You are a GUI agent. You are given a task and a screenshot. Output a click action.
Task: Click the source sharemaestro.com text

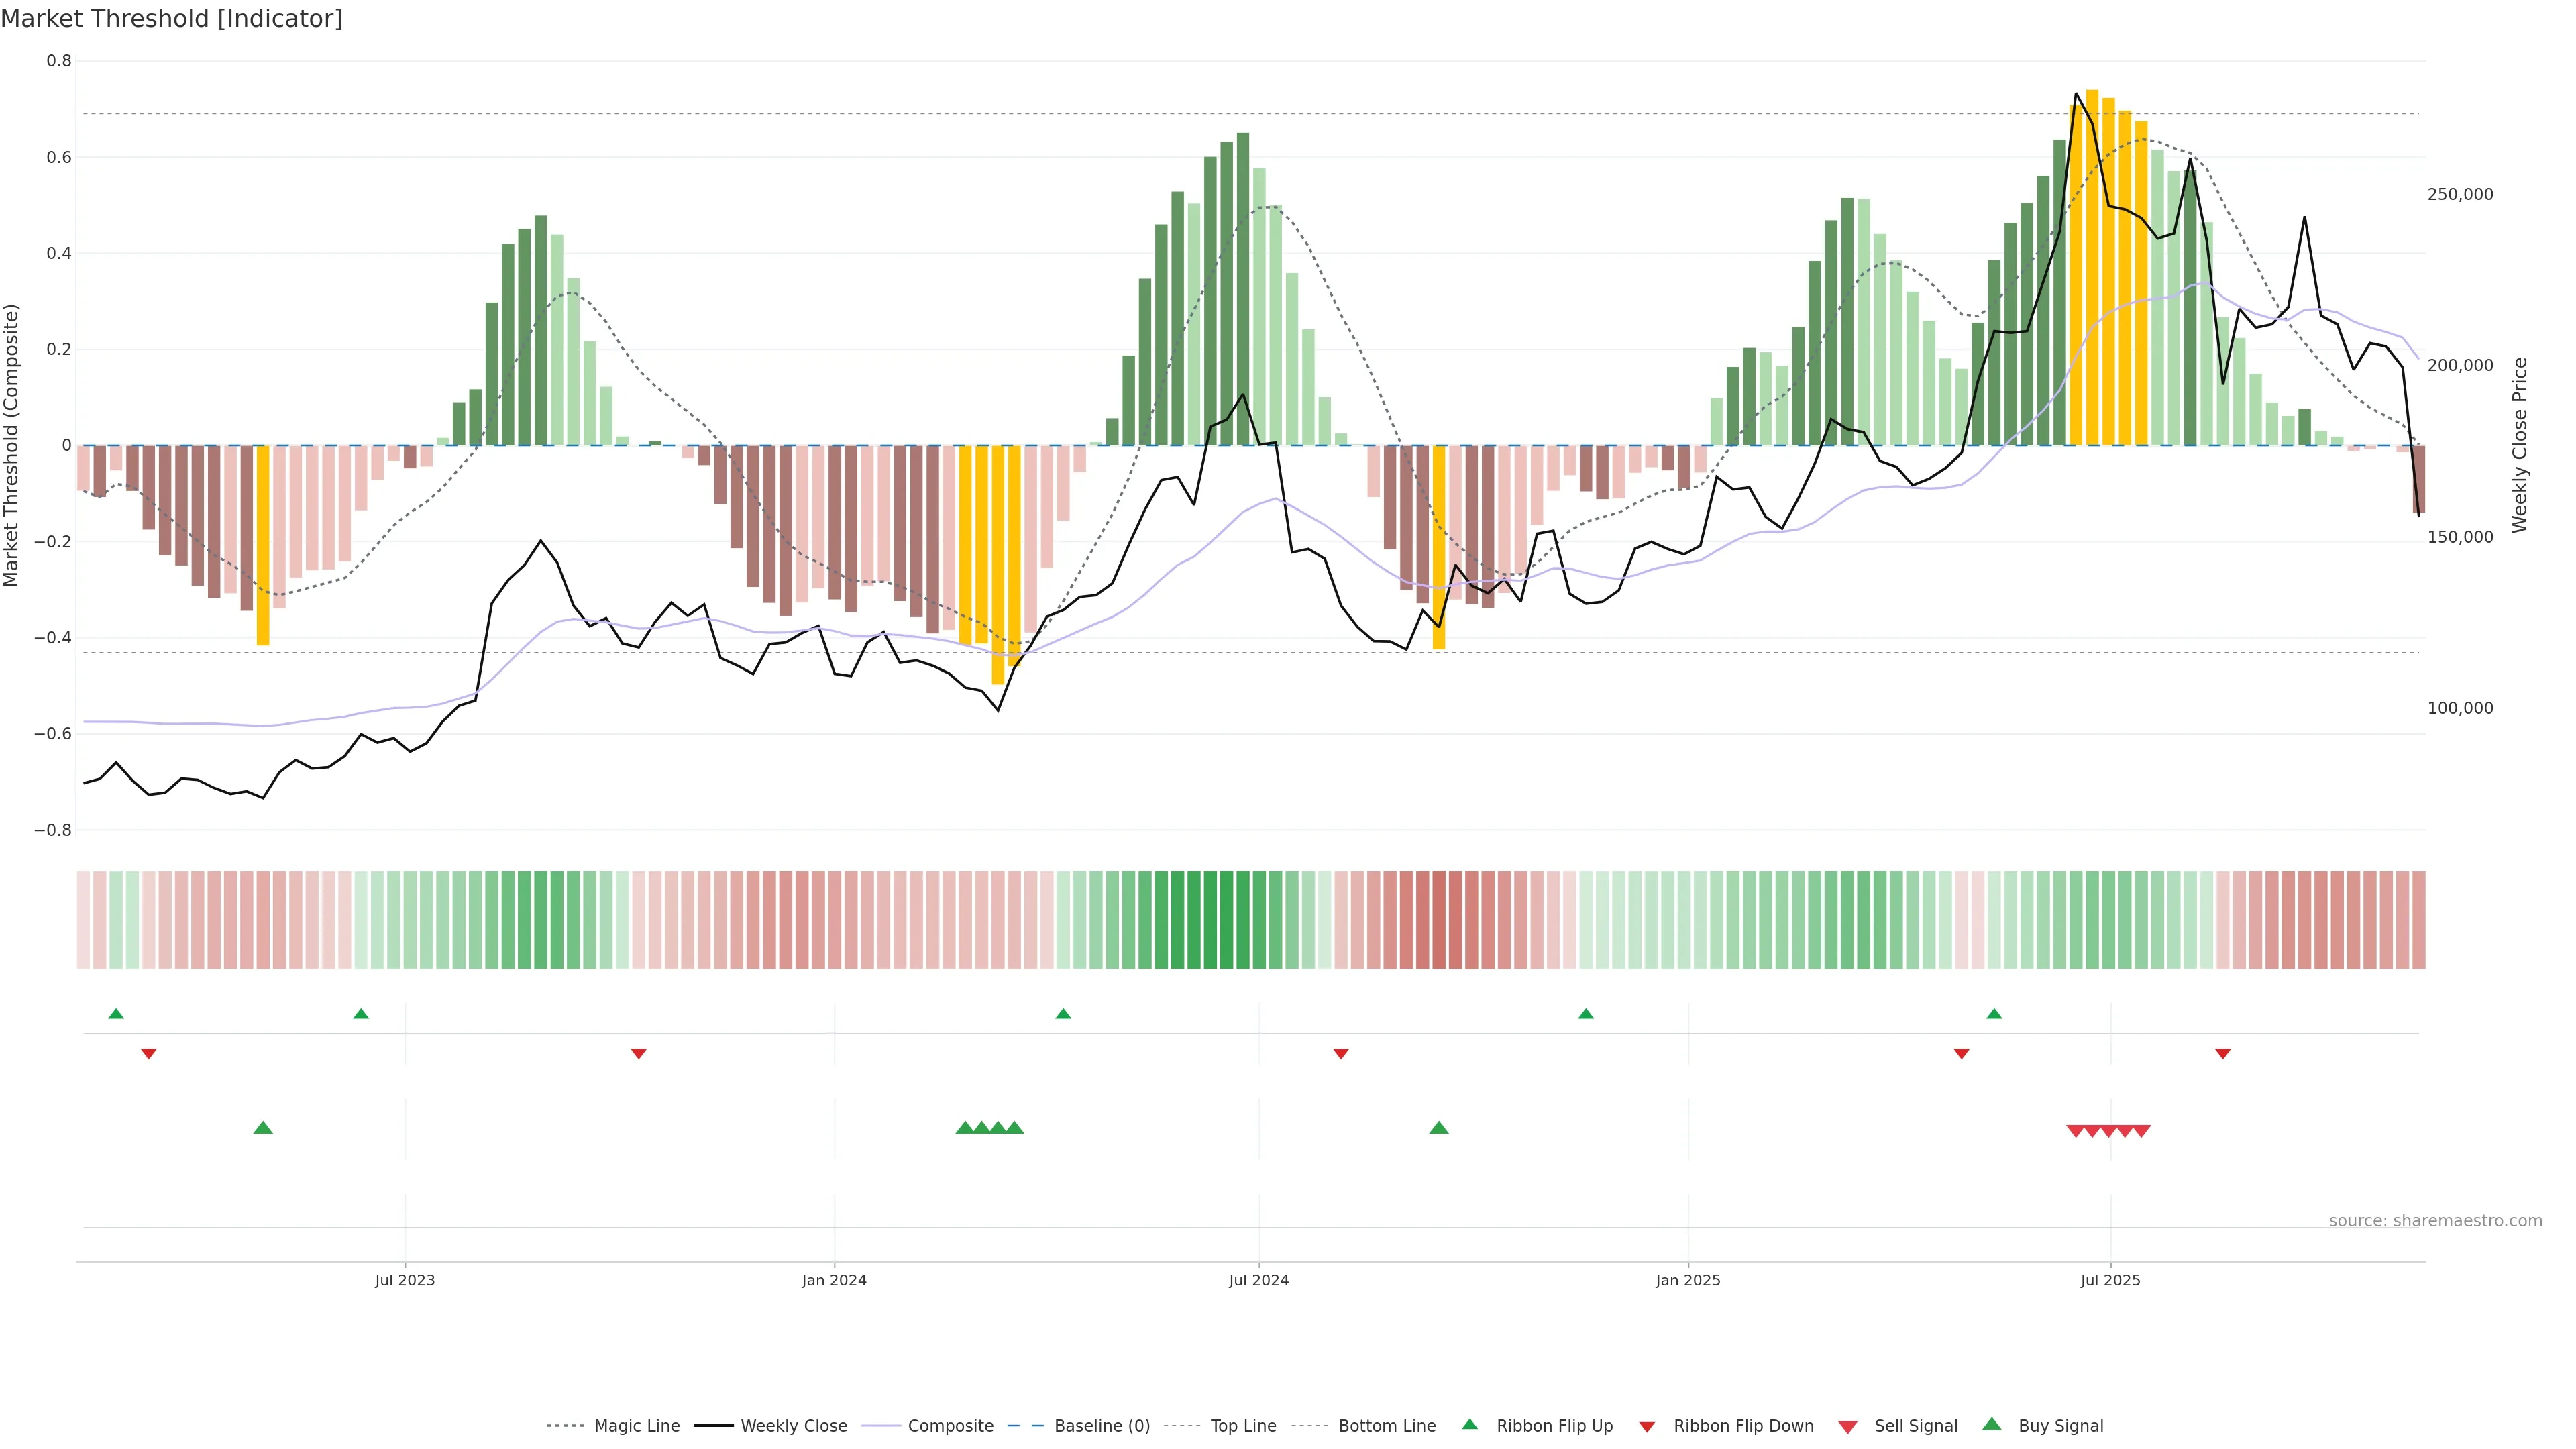click(x=2435, y=1221)
